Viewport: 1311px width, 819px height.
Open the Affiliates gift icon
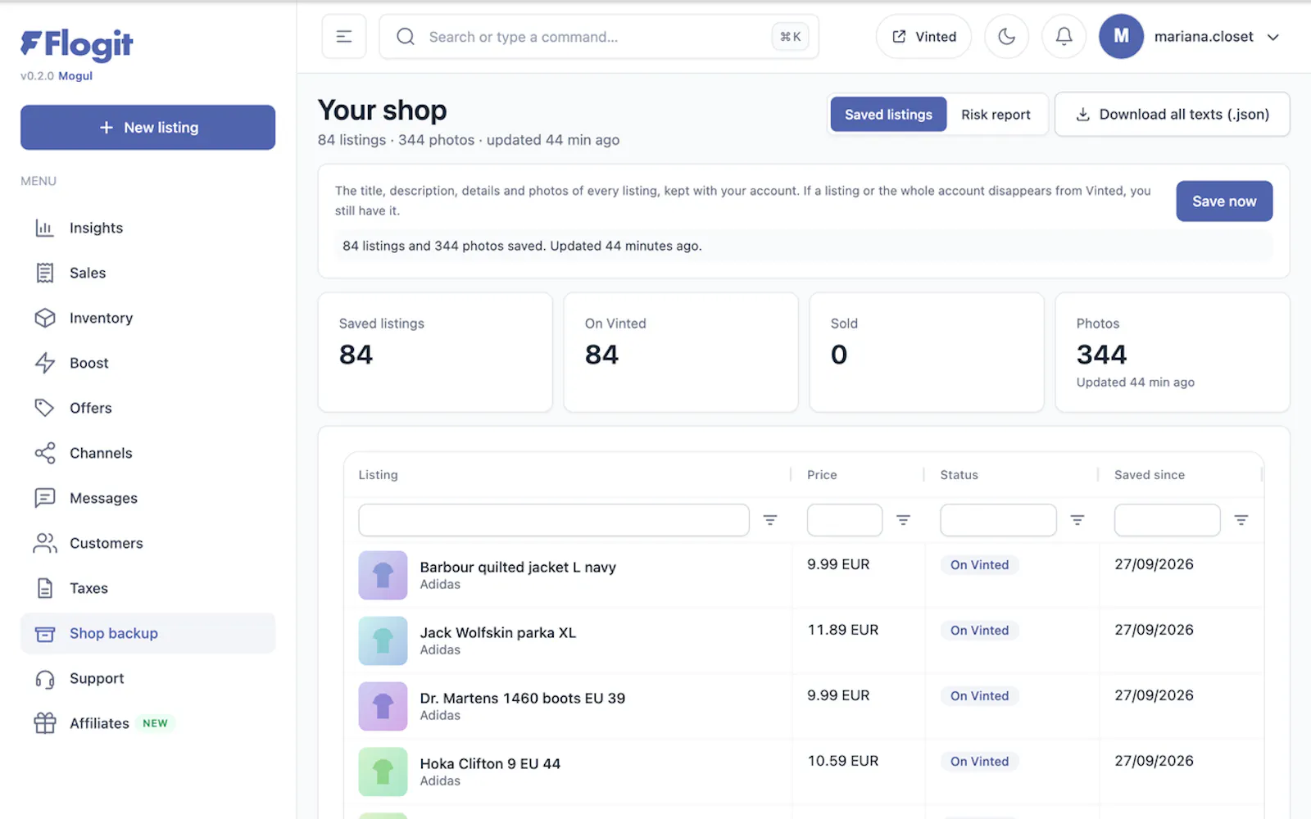(x=45, y=723)
